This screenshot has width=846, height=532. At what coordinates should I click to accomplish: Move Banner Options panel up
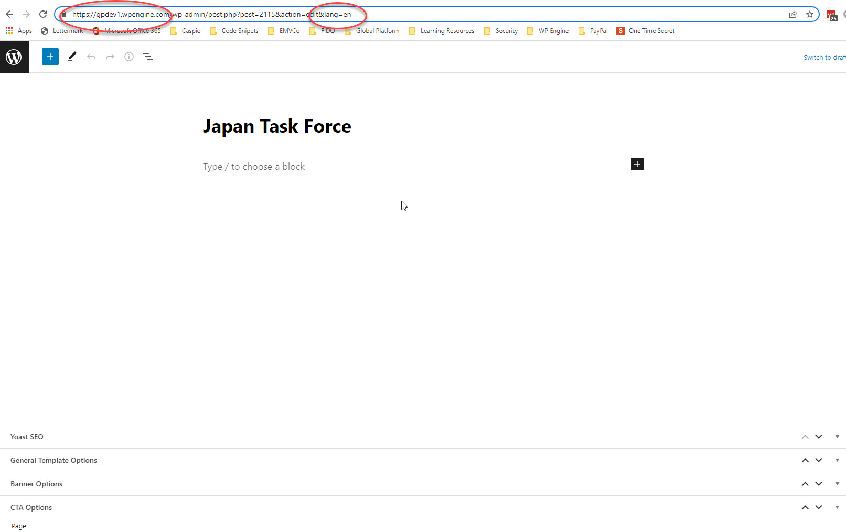click(x=805, y=484)
